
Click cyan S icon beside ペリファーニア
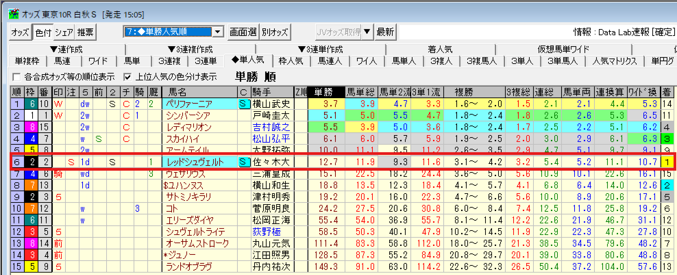(x=243, y=104)
